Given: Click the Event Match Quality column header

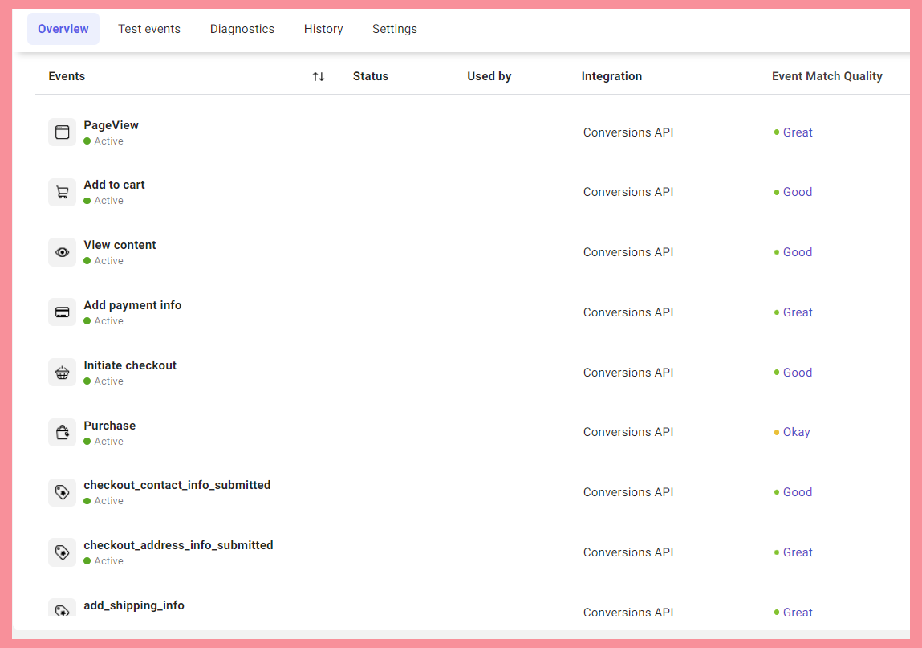Looking at the screenshot, I should (x=827, y=76).
